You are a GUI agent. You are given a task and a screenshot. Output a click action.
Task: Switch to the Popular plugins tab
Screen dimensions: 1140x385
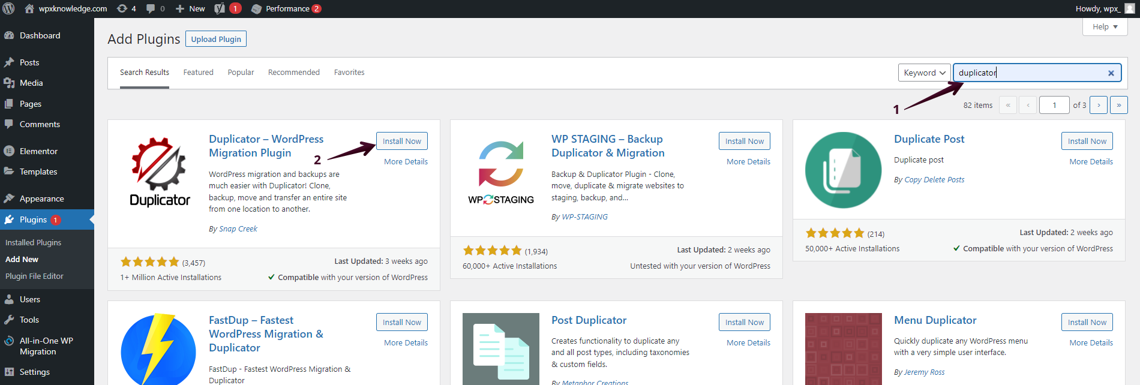click(x=241, y=73)
